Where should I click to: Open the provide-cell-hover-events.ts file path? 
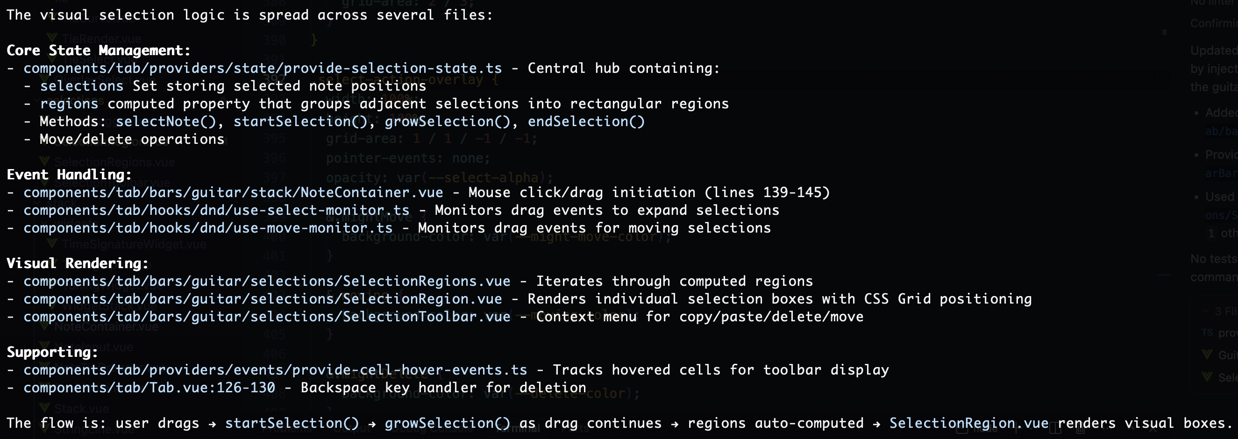pos(275,370)
